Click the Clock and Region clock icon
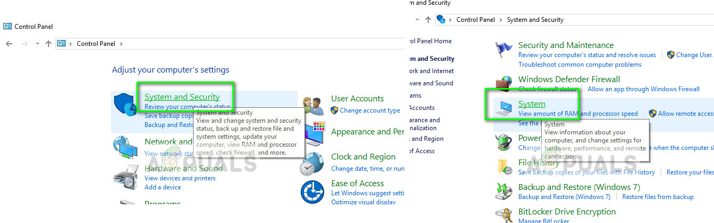This screenshot has height=223, width=714. click(312, 164)
